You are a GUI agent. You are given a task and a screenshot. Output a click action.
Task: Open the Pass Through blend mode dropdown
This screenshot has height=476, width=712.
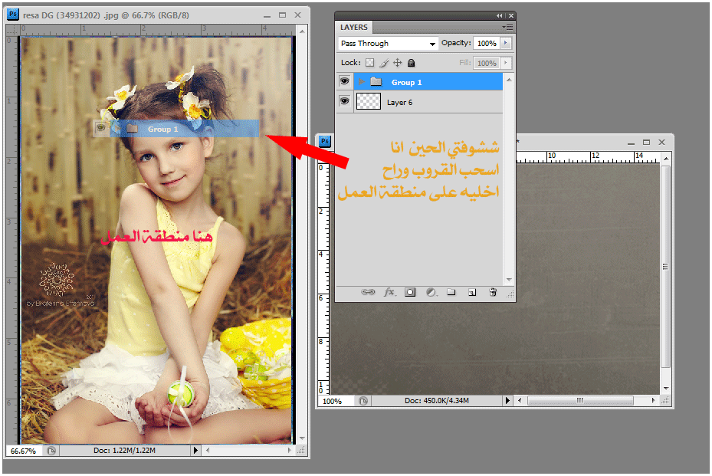click(388, 44)
